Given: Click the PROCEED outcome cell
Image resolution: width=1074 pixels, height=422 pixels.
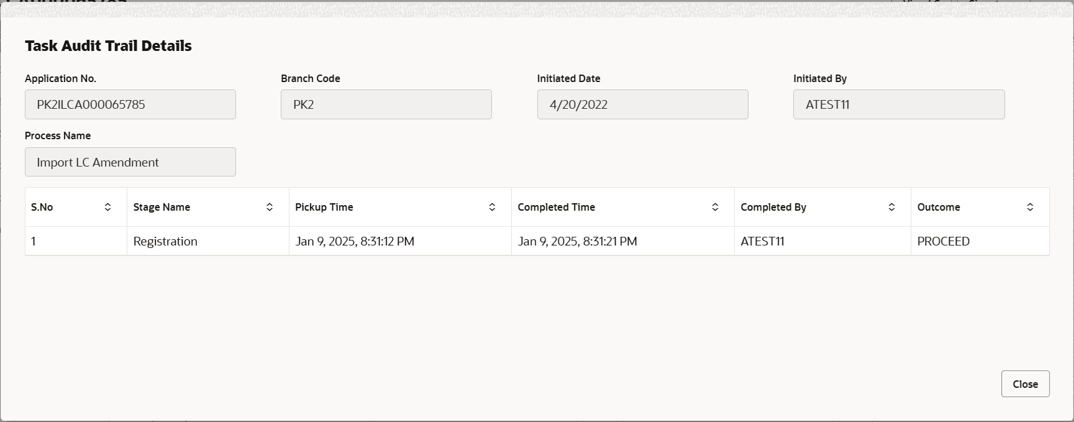Looking at the screenshot, I should coord(943,241).
